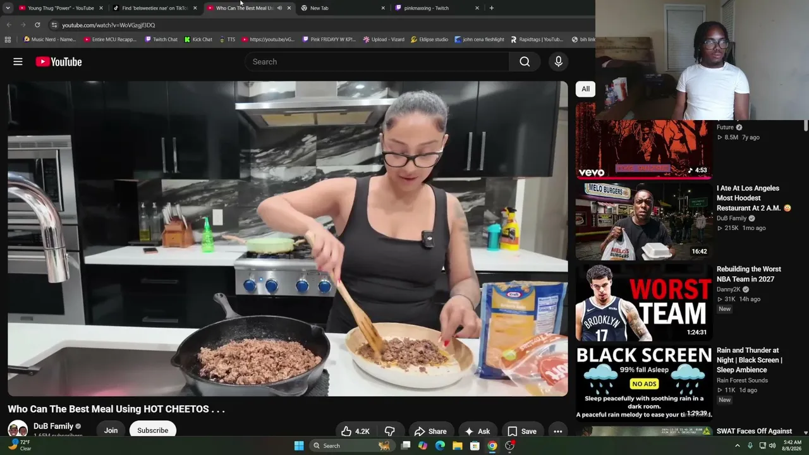Open the Ask AI button
Image resolution: width=809 pixels, height=455 pixels.
tap(477, 432)
